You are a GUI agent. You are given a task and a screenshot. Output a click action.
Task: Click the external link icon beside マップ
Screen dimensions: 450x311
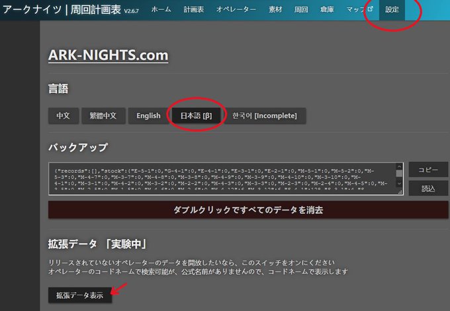(371, 9)
